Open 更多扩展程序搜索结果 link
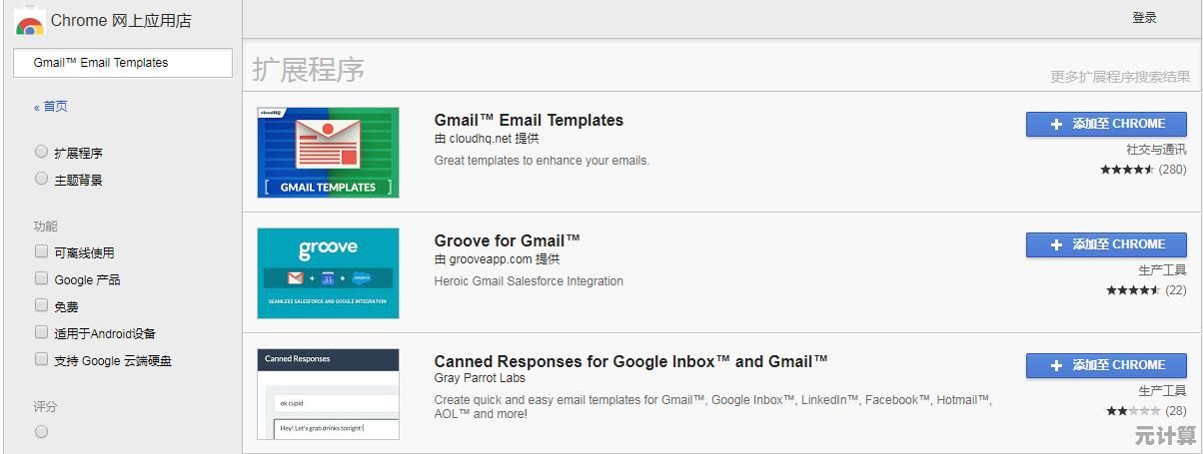 coord(1120,77)
